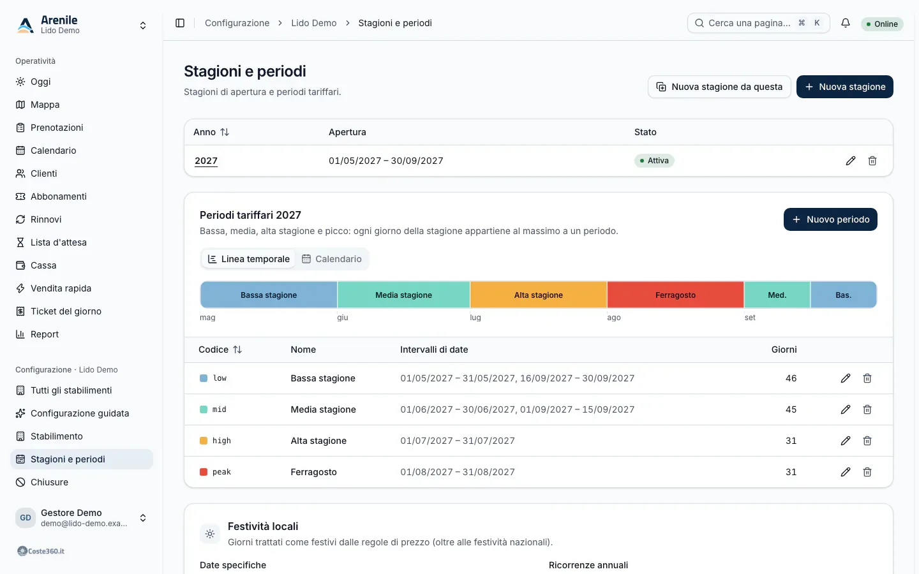
Task: Click Nuova stagione da questa button
Action: click(x=719, y=87)
